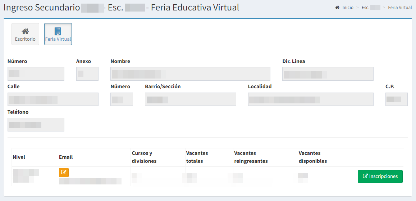Click the Email column header

point(66,157)
